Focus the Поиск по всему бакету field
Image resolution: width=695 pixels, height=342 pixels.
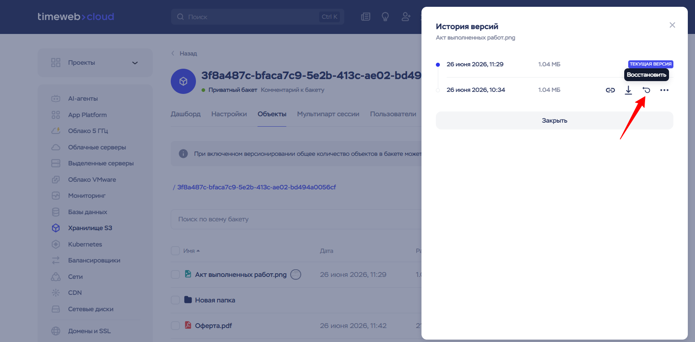click(x=296, y=219)
